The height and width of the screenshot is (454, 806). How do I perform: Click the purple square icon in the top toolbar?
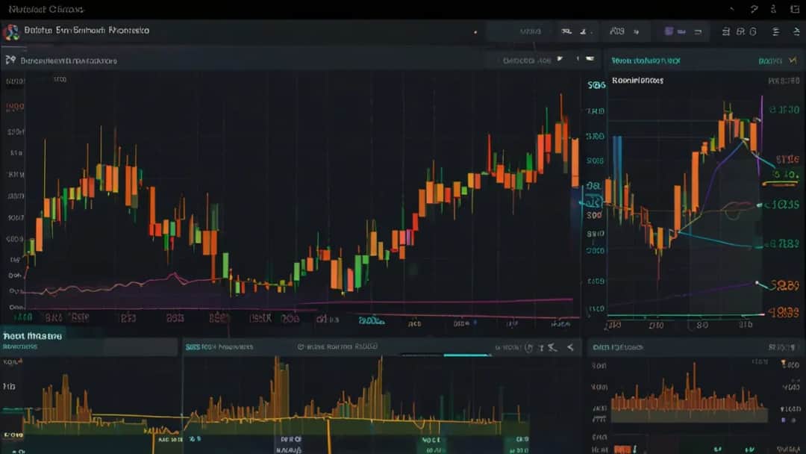tap(669, 31)
